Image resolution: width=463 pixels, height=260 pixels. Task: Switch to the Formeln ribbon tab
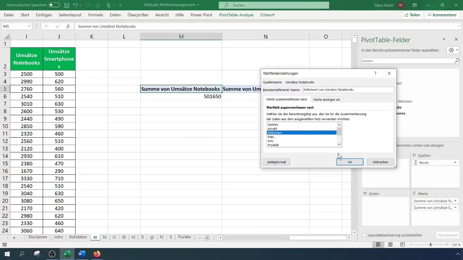[95, 15]
